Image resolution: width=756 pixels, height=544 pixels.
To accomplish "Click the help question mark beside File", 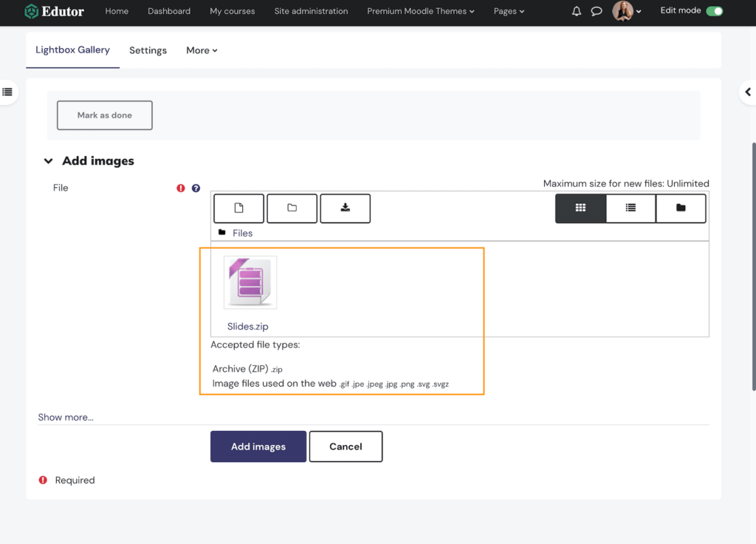I will (196, 188).
